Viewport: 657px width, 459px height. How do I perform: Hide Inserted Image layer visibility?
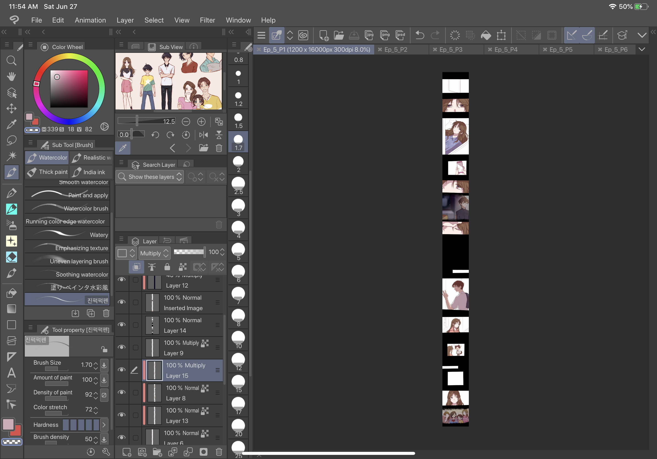coord(122,302)
